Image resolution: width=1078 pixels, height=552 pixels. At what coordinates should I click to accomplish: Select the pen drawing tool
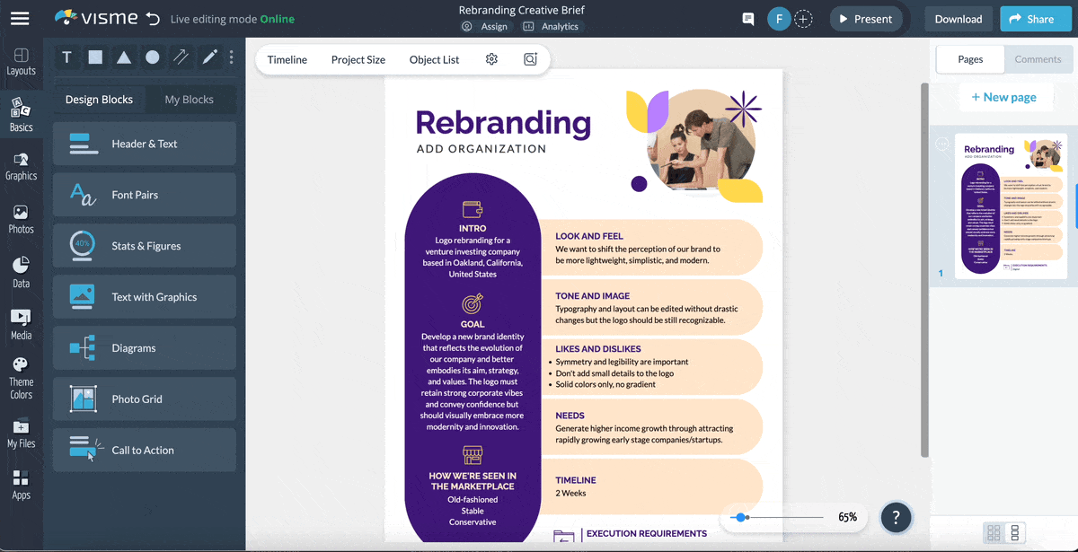[x=210, y=57]
